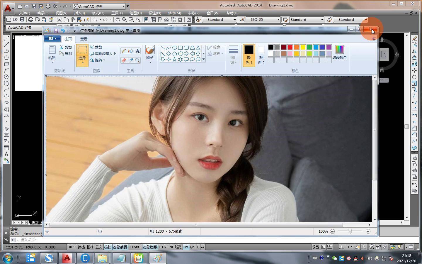422x264 pixels.
Task: Click the AutoCAD Plot printer icon
Action: coord(30,20)
